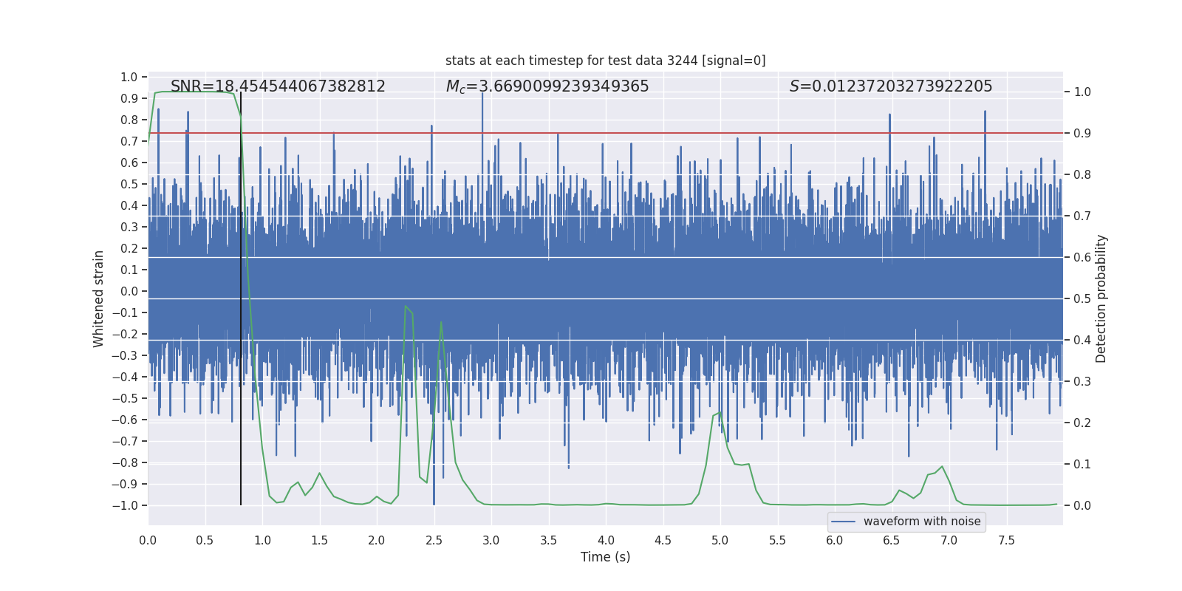Click the plot title text

pos(605,61)
